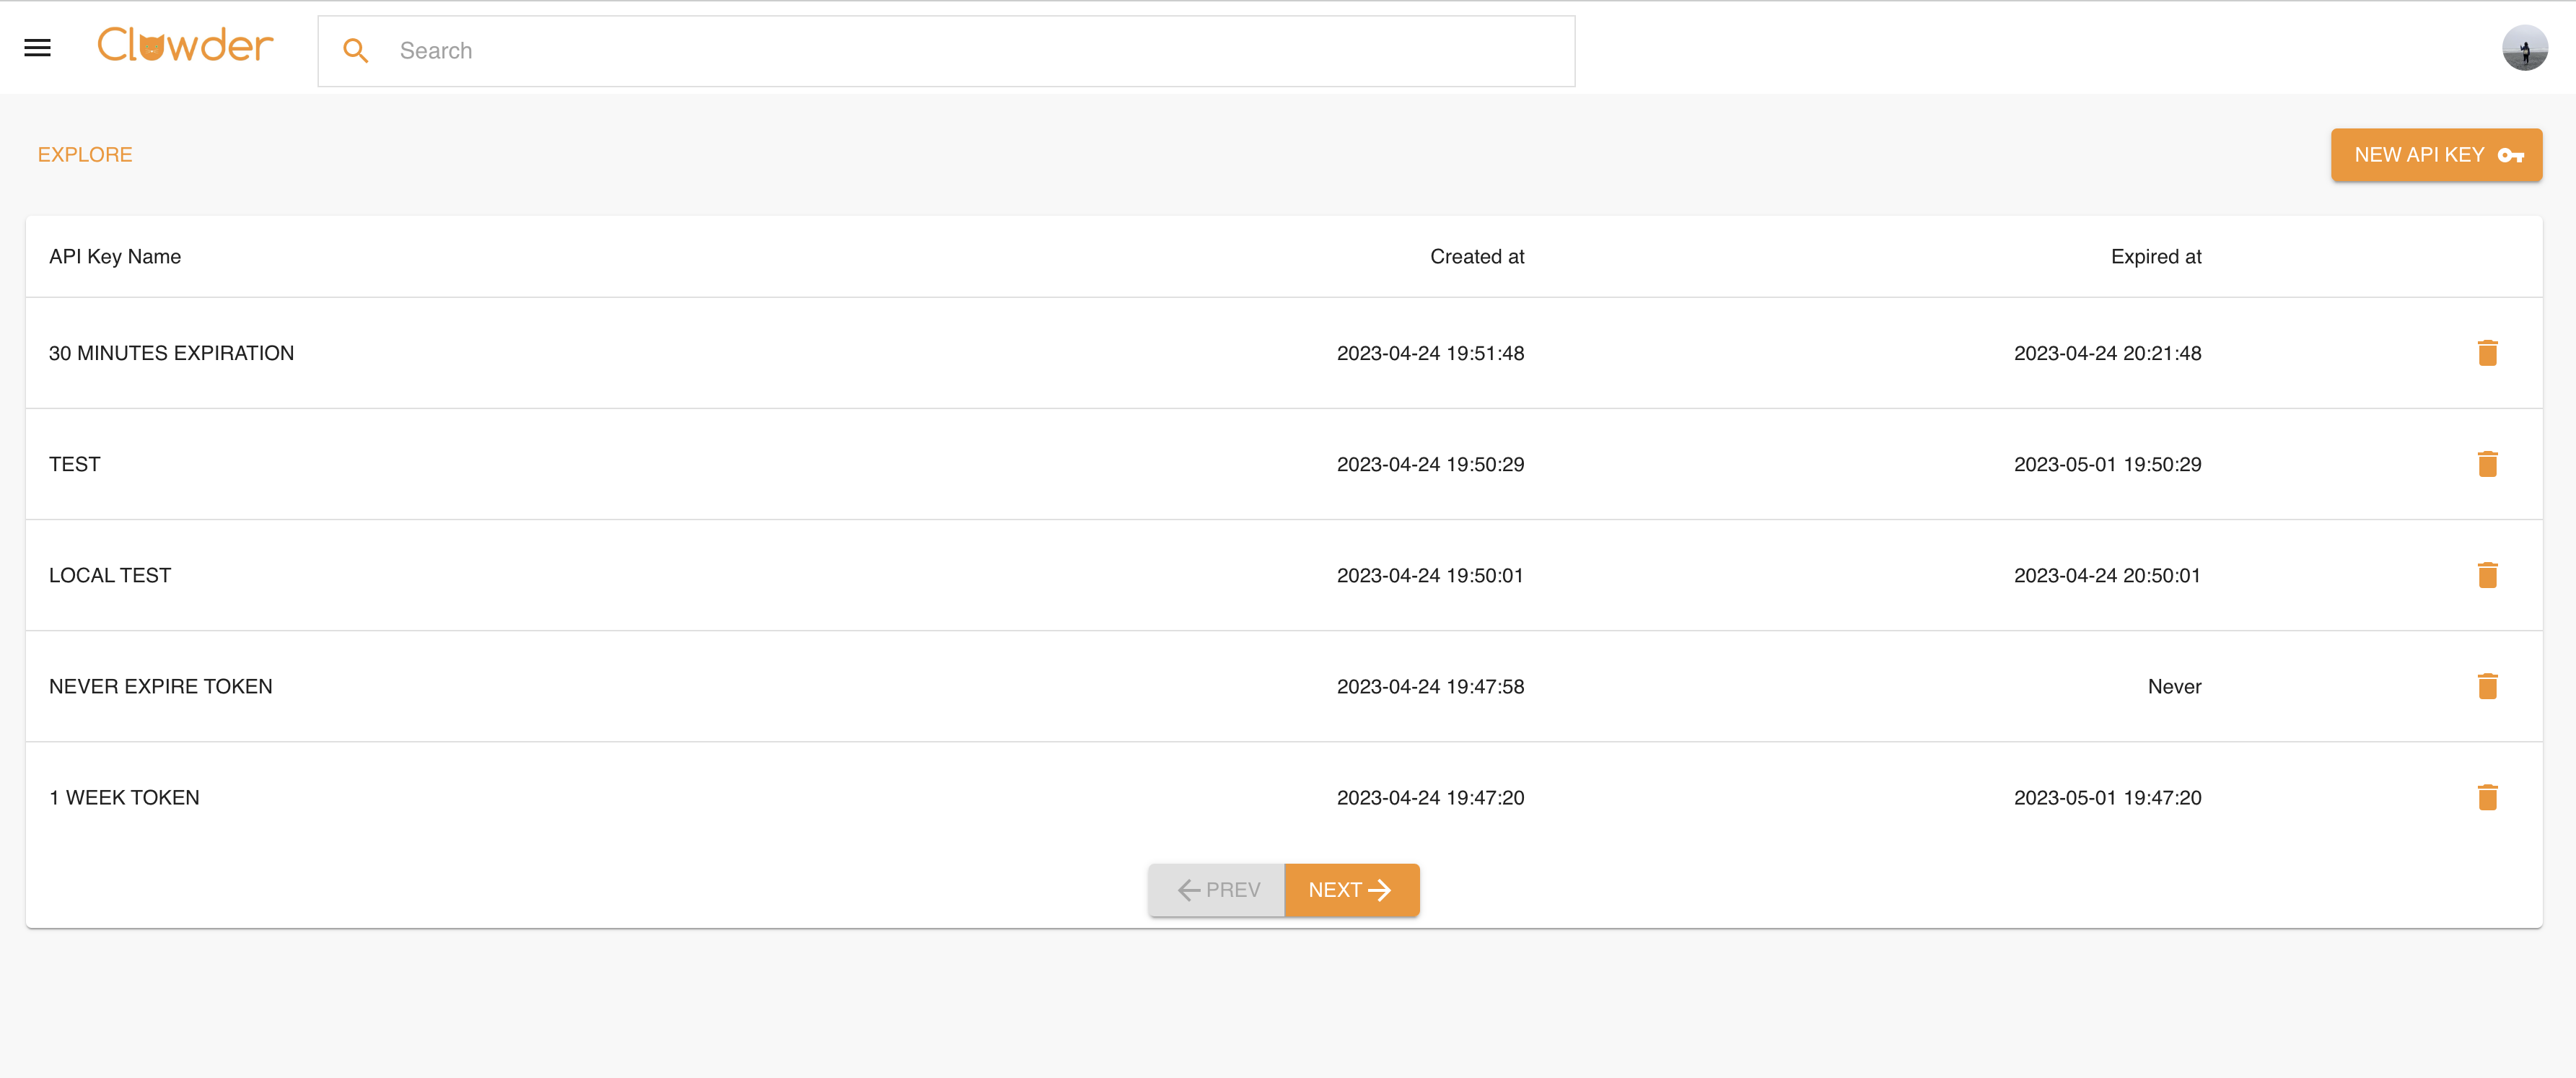Screen dimensions: 2576x1078
Task: Open the user avatar profile menu
Action: click(2523, 48)
